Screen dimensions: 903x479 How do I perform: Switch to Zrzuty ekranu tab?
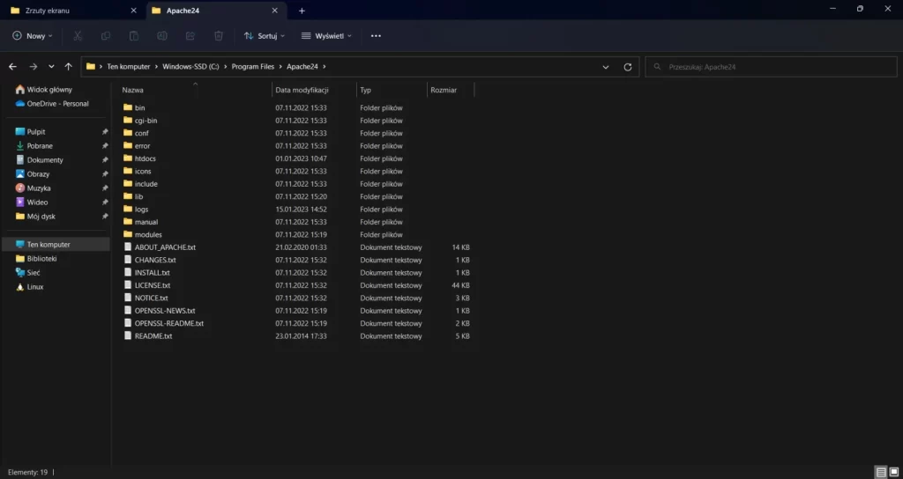pyautogui.click(x=72, y=11)
